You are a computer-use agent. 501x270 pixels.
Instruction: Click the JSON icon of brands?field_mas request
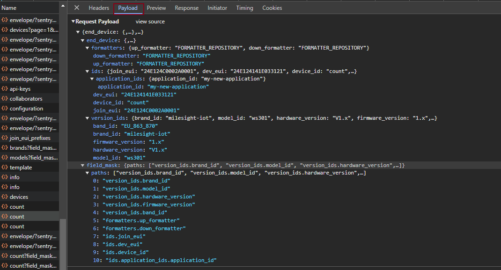point(5,147)
